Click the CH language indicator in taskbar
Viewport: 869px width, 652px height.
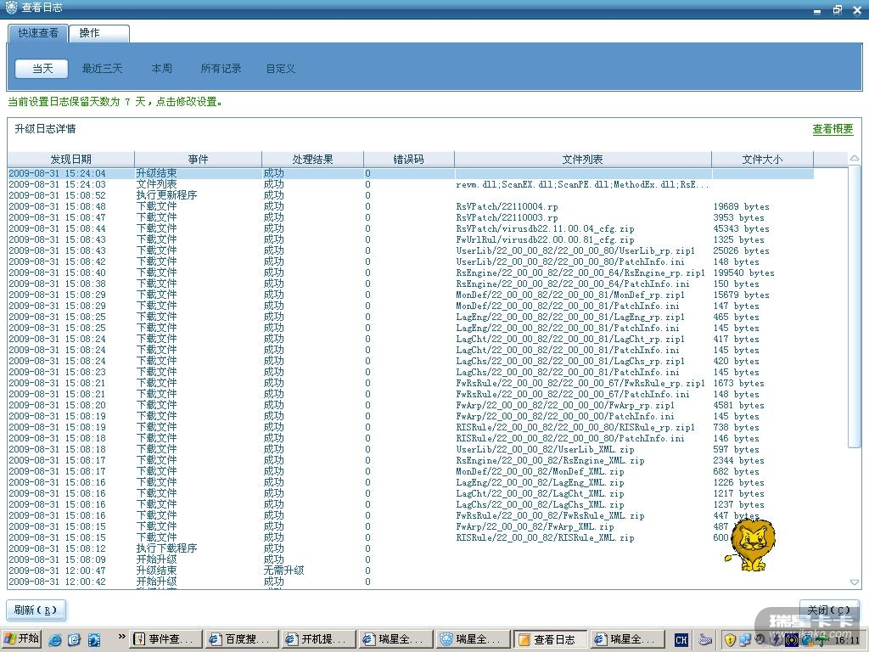click(x=681, y=639)
